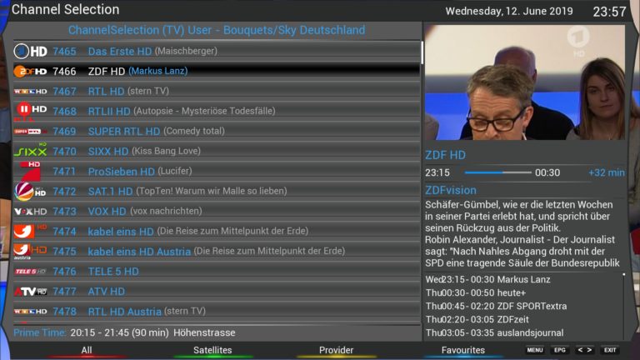640x360 pixels.
Task: Click the SIXX HD channel logo
Action: click(30, 151)
